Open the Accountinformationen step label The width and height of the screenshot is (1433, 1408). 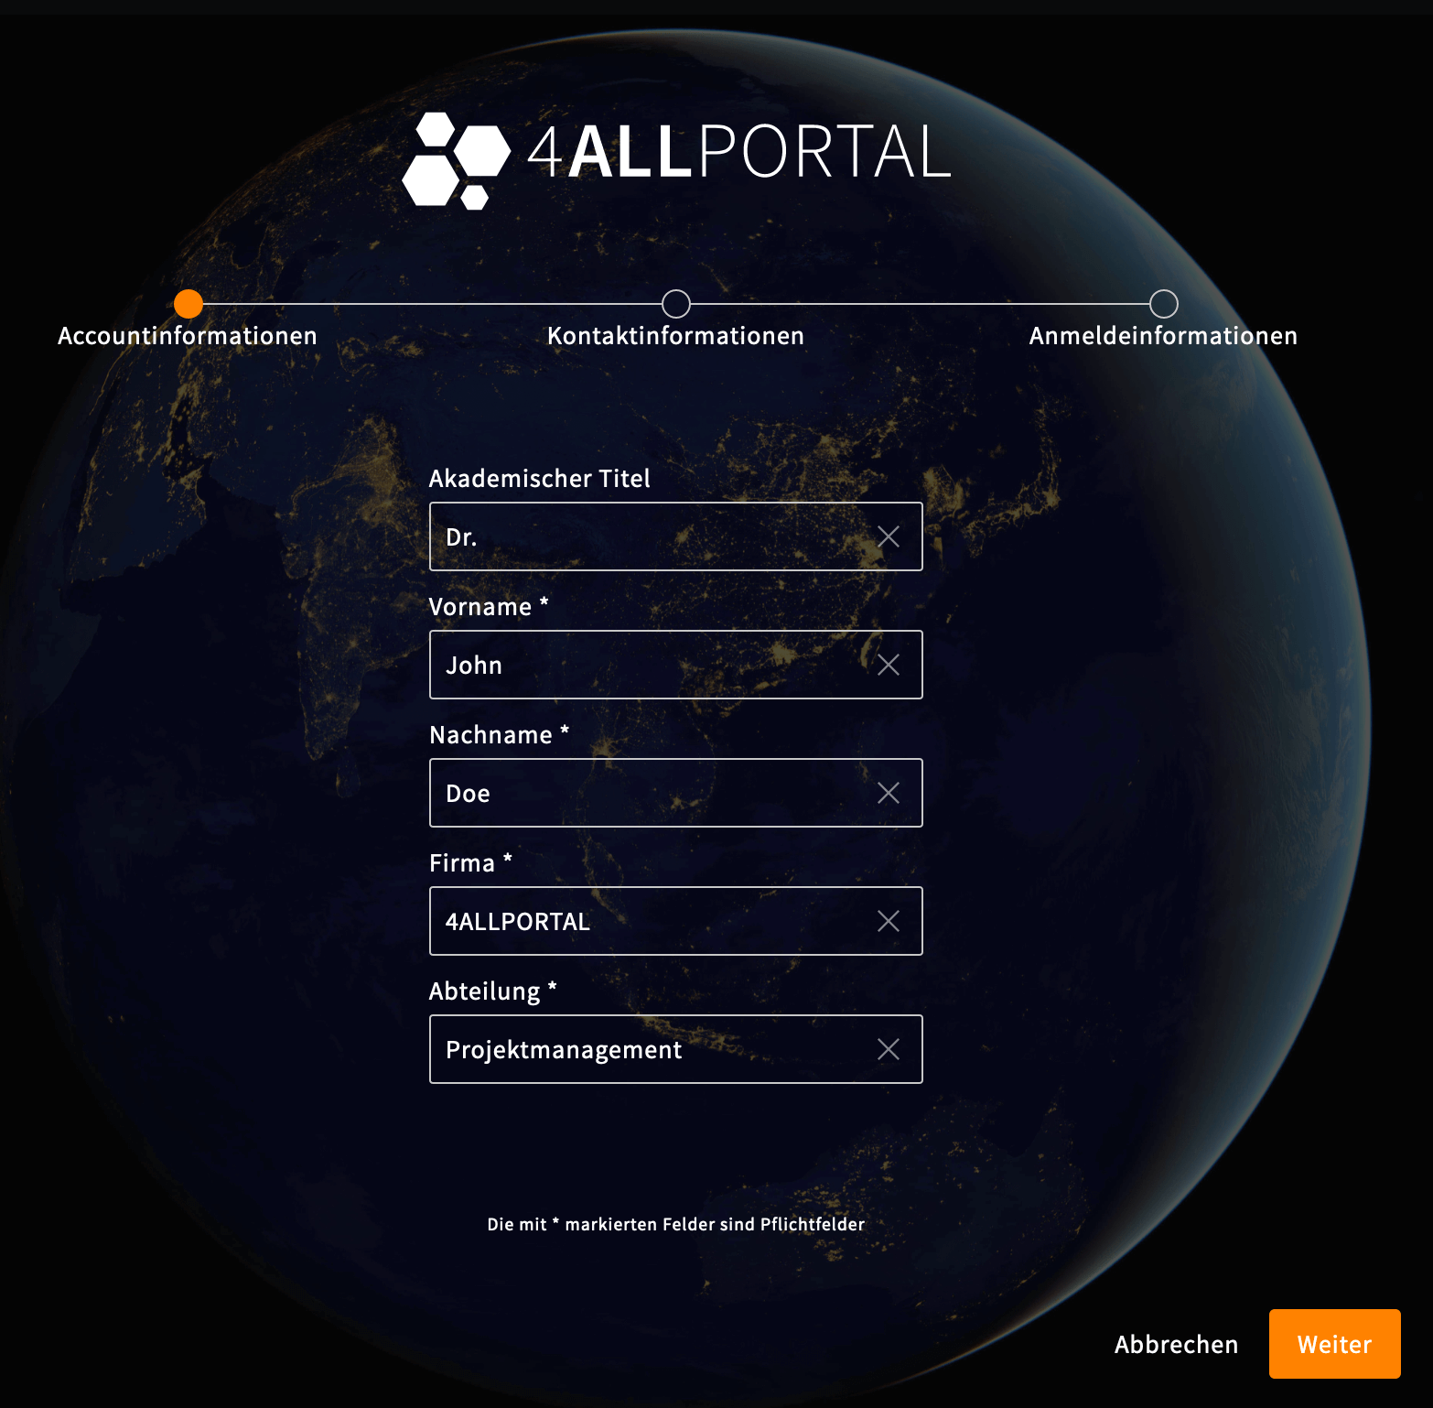[x=188, y=336]
